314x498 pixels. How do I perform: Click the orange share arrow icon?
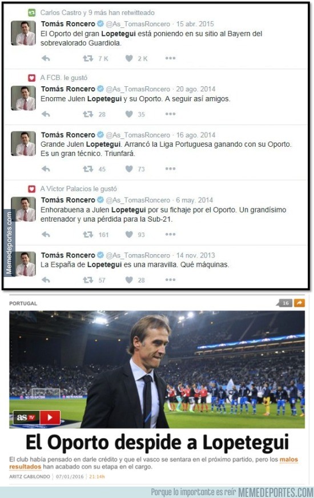299,303
